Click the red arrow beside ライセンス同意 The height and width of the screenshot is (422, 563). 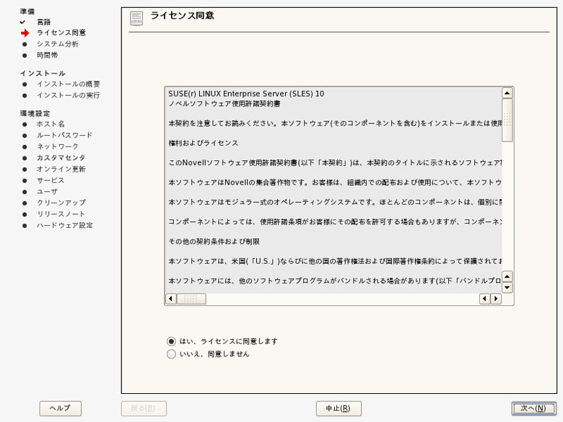tap(25, 33)
